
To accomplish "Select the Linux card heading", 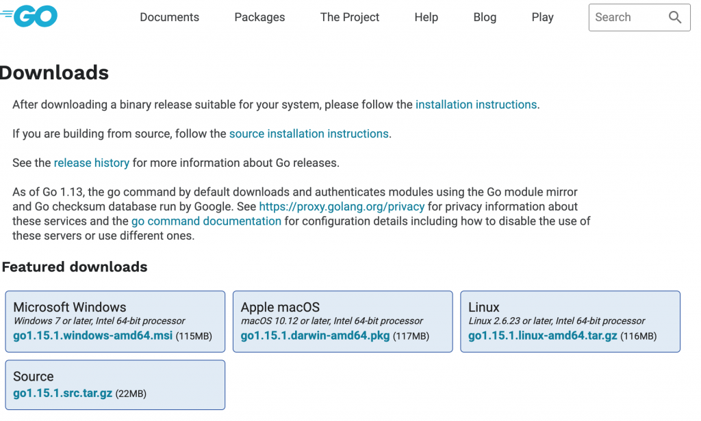I will [484, 307].
